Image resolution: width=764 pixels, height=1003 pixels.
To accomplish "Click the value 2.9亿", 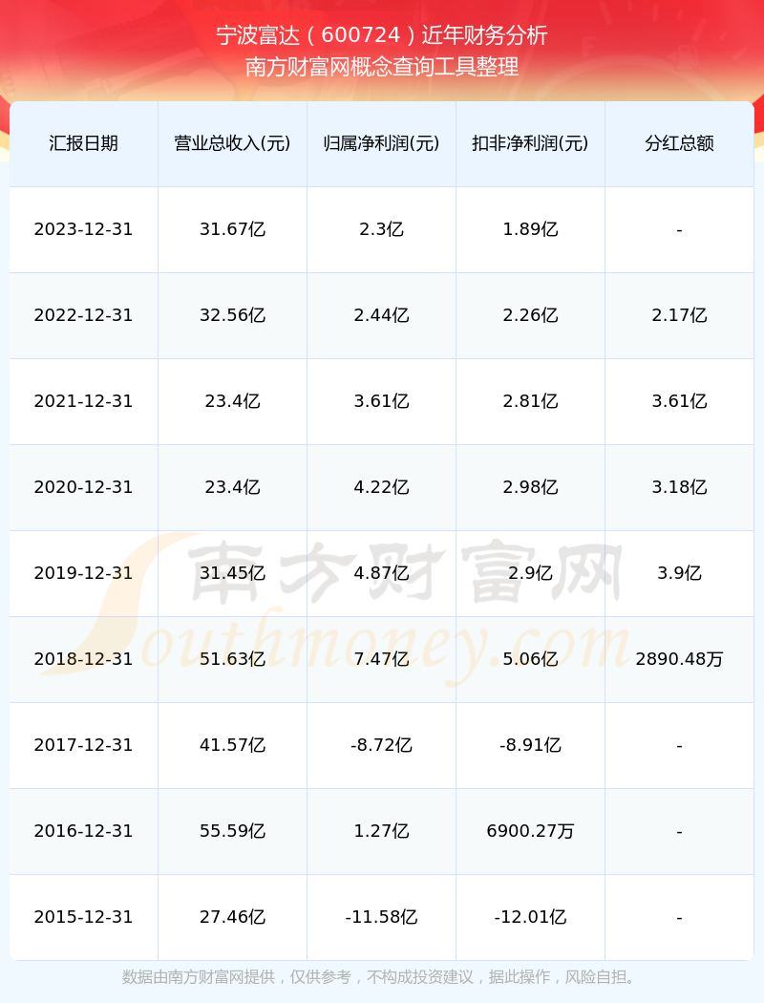I will (x=531, y=573).
